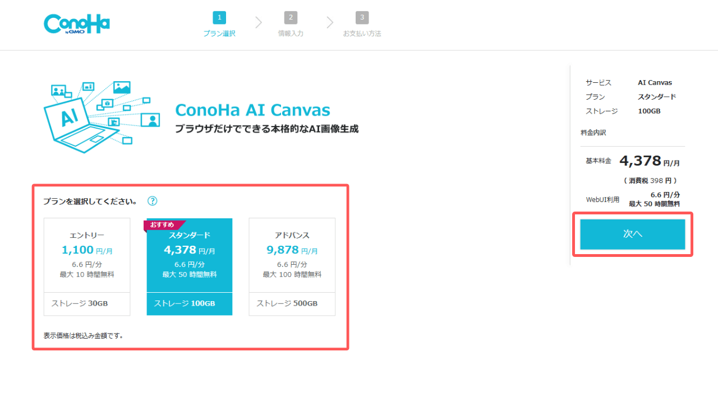Click the 次へ button
718x403 pixels.
tap(633, 234)
